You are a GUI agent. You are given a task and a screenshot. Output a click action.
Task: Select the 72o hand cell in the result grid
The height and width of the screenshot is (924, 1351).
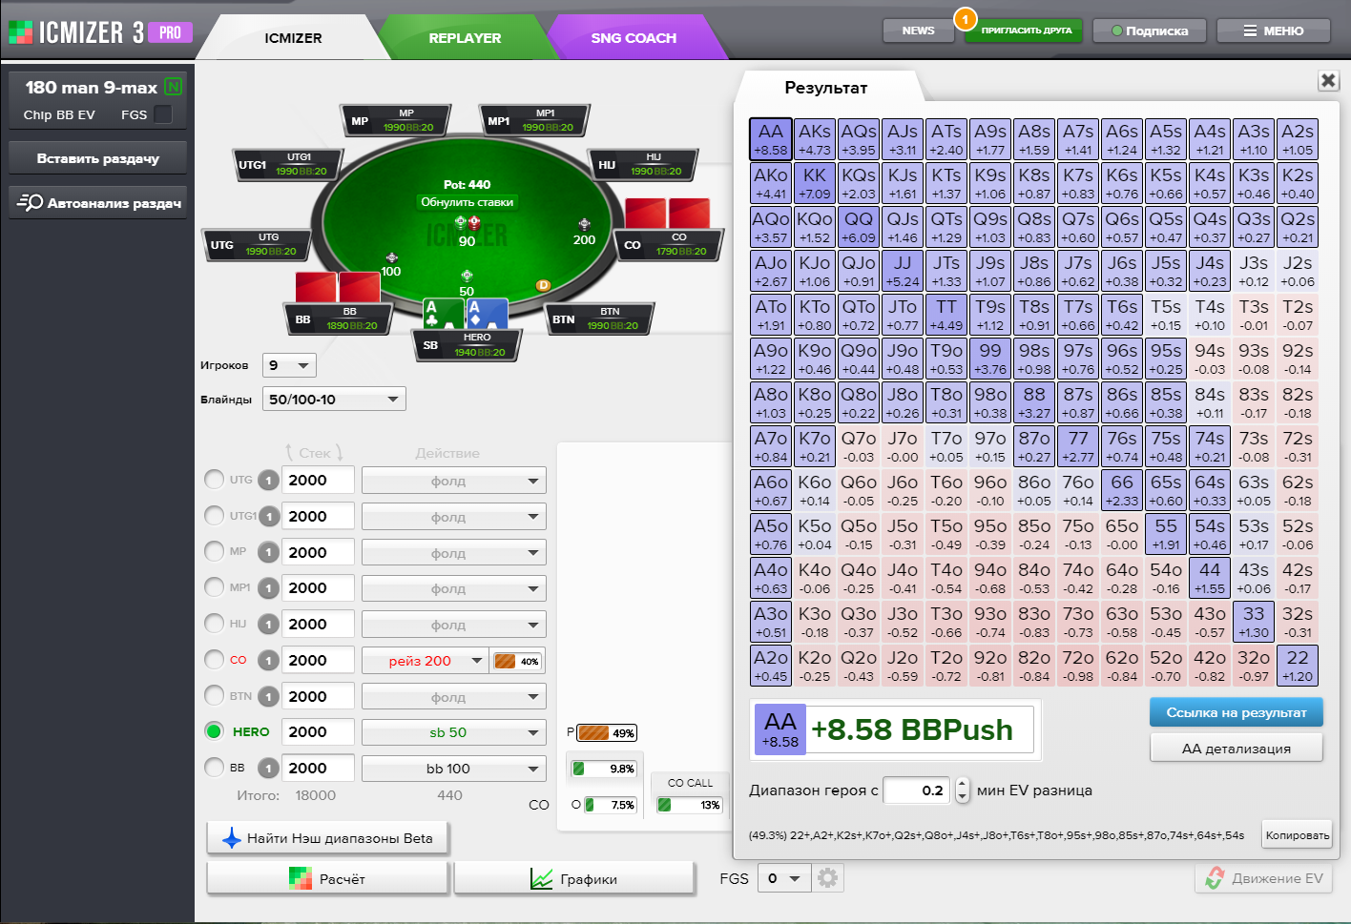click(1078, 667)
